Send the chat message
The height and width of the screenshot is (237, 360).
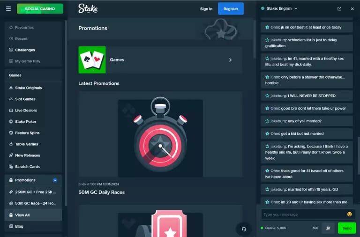click(347, 228)
